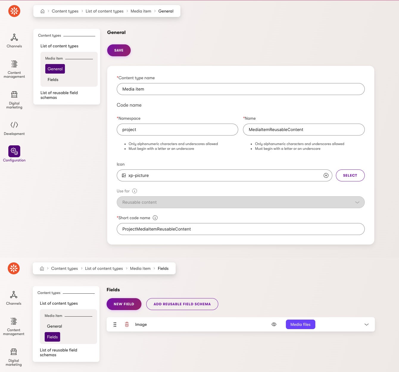Click the picture icon inside Icon field

tap(124, 175)
